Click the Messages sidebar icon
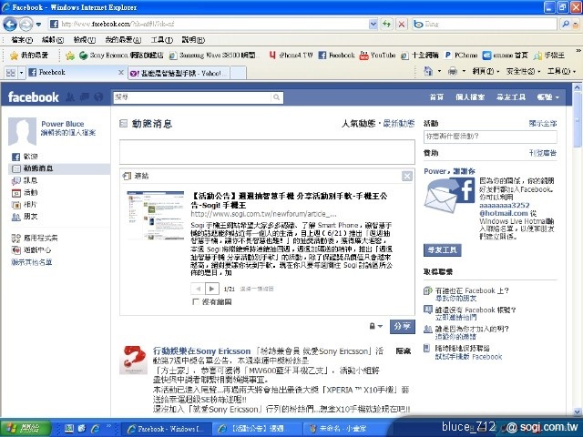The width and height of the screenshot is (583, 437). (x=16, y=181)
